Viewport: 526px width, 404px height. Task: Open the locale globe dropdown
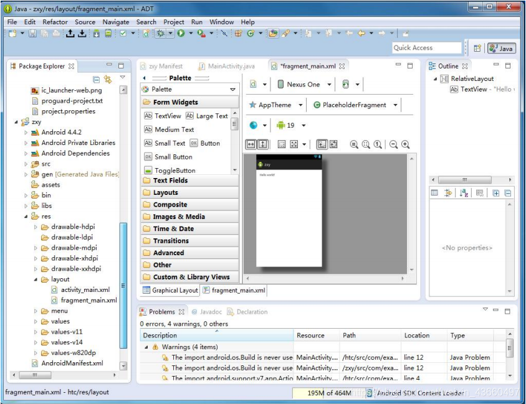(257, 125)
